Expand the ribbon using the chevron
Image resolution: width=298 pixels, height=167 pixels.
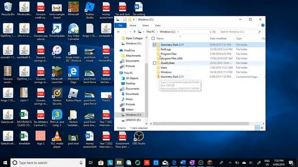tap(258, 26)
